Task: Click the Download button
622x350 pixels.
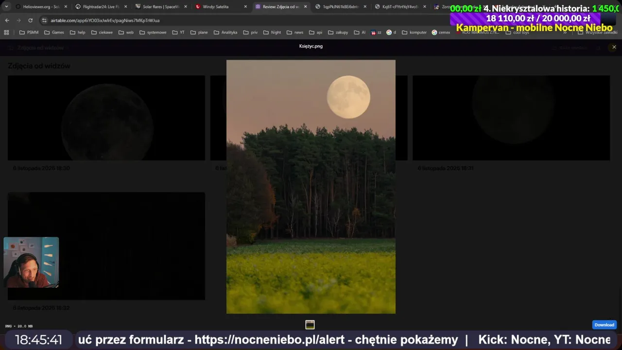Action: [x=604, y=325]
